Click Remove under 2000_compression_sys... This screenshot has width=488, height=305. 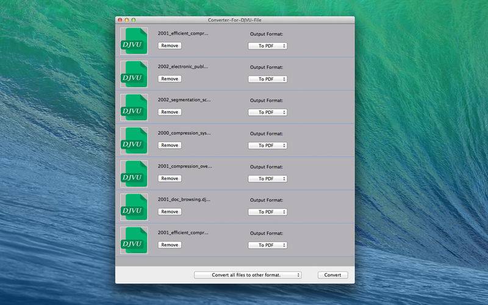(170, 145)
